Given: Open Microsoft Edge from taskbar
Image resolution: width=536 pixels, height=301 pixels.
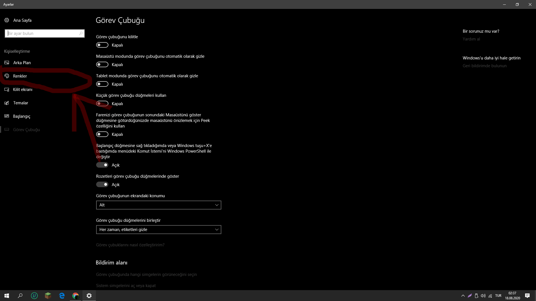Looking at the screenshot, I should (62, 295).
